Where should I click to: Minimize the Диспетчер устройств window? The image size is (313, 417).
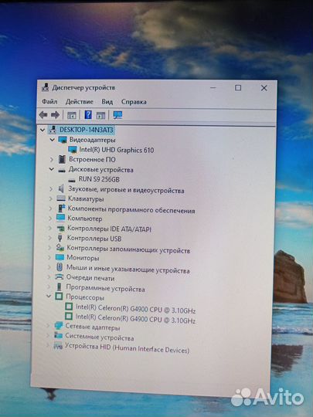[x=213, y=88]
